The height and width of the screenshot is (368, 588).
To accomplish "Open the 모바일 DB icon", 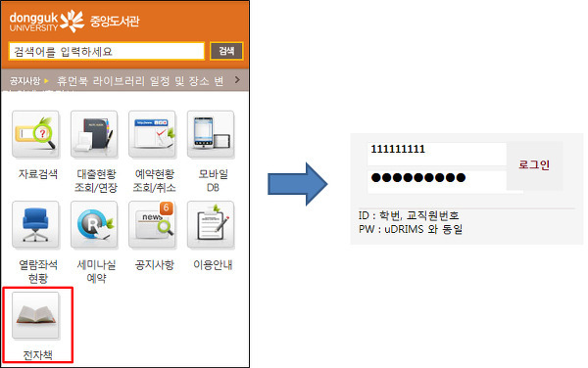I will (x=211, y=134).
